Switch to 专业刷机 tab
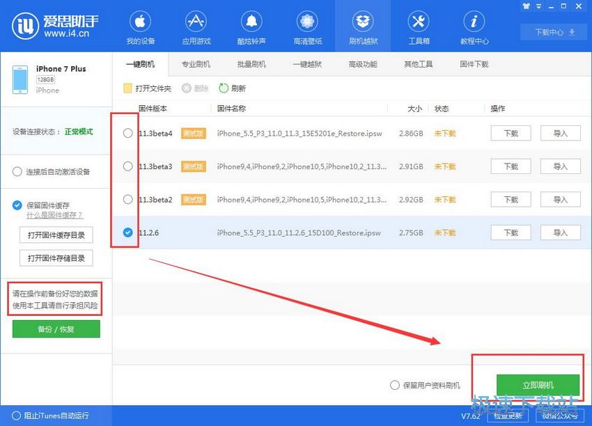592x426 pixels. coord(196,64)
